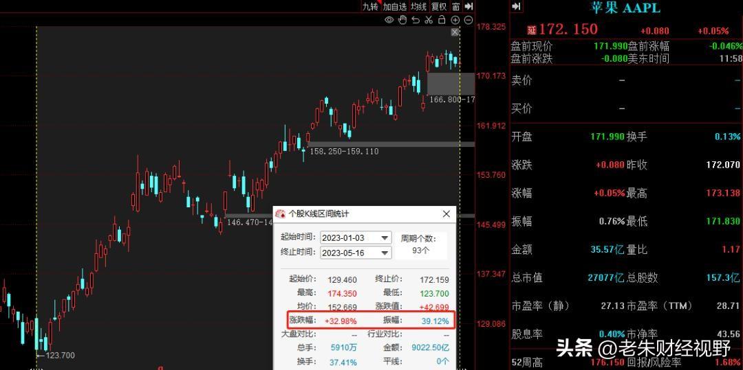Click the 窗 window button
This screenshot has height=370, width=743.
(x=456, y=7)
